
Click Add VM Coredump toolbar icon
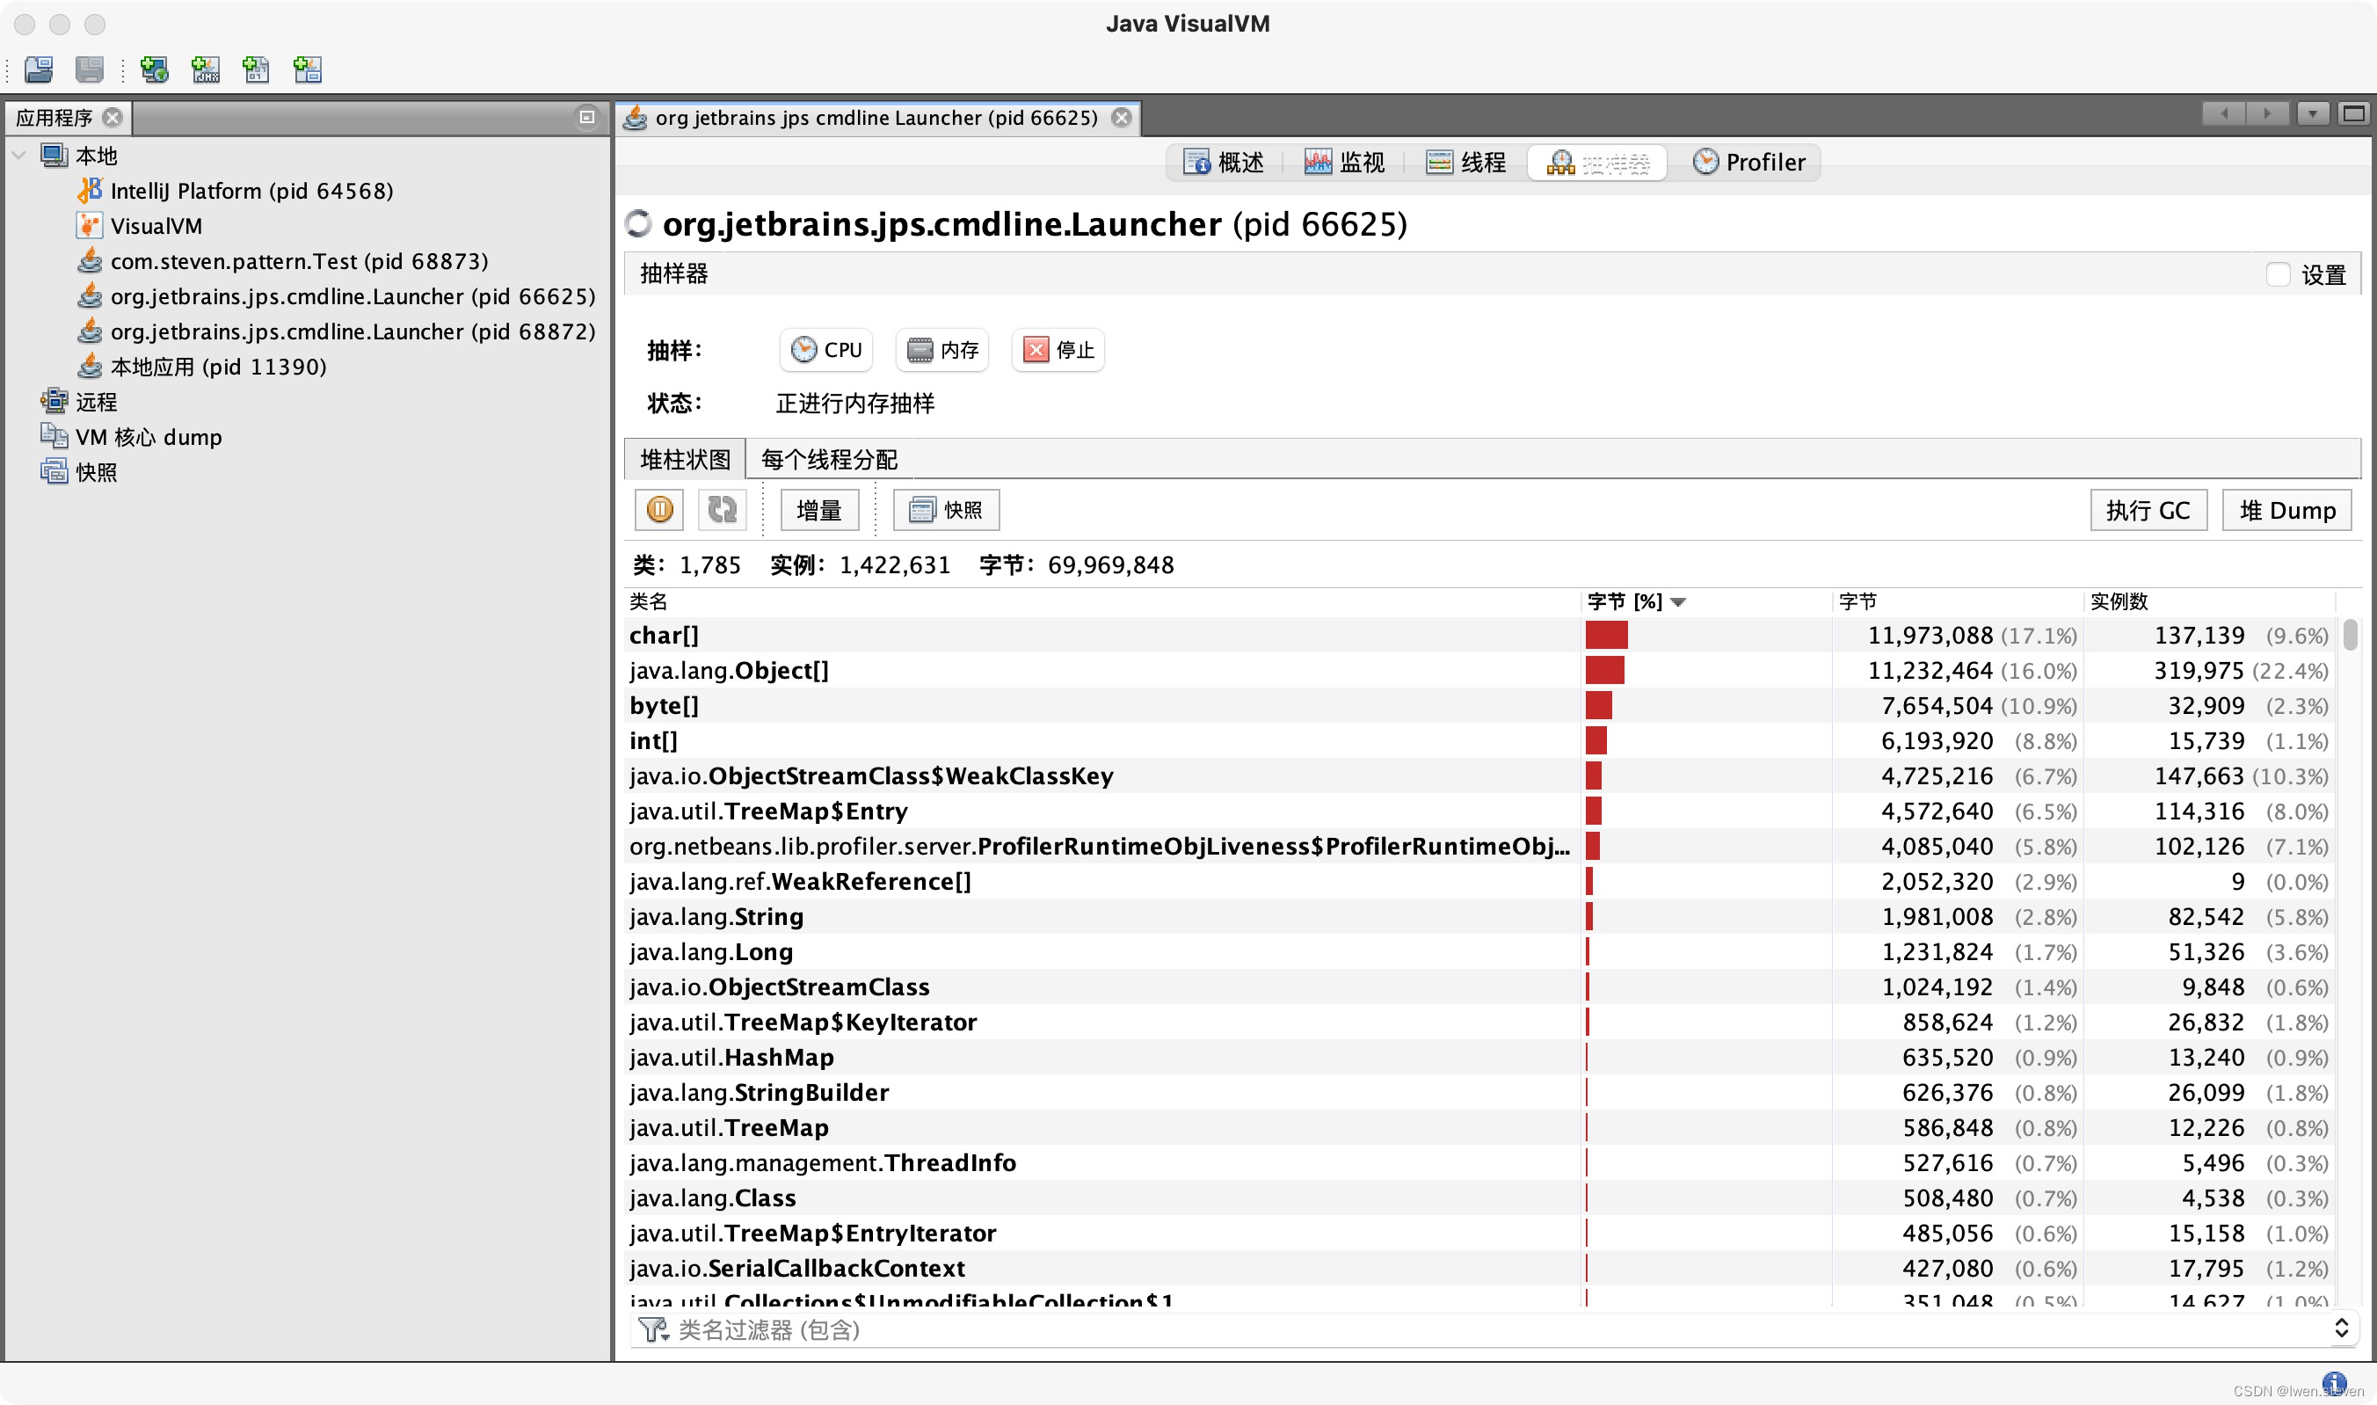(257, 69)
